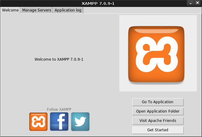202x137 pixels.
Task: Visit Apache Friends via its button
Action: click(158, 121)
